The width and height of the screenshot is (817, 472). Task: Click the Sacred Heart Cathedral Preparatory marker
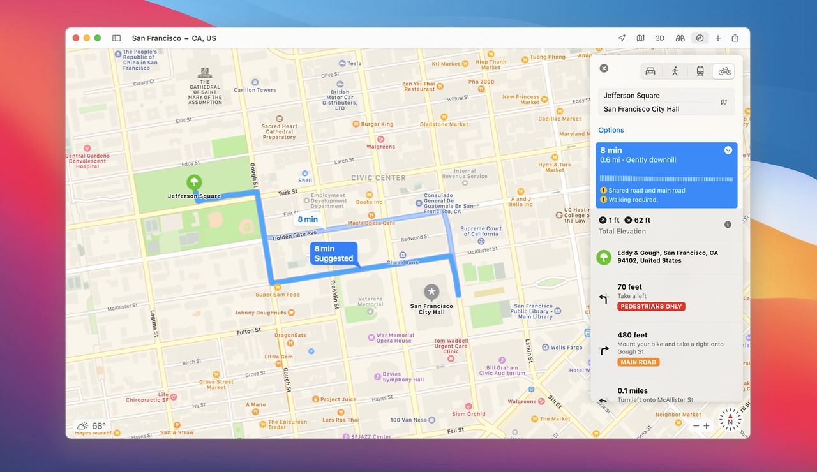pyautogui.click(x=280, y=119)
